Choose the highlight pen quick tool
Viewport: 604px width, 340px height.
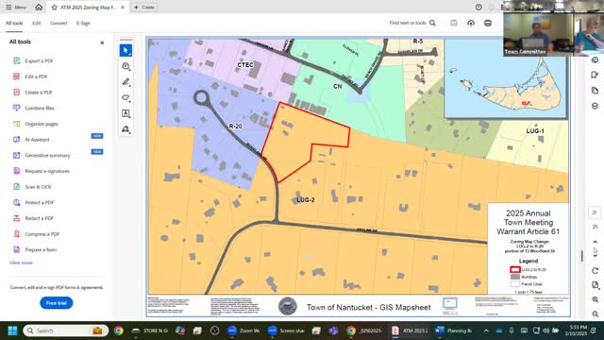tap(126, 82)
